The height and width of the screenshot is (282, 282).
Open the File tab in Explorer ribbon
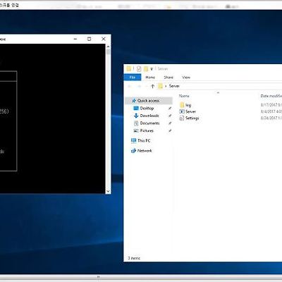click(133, 77)
